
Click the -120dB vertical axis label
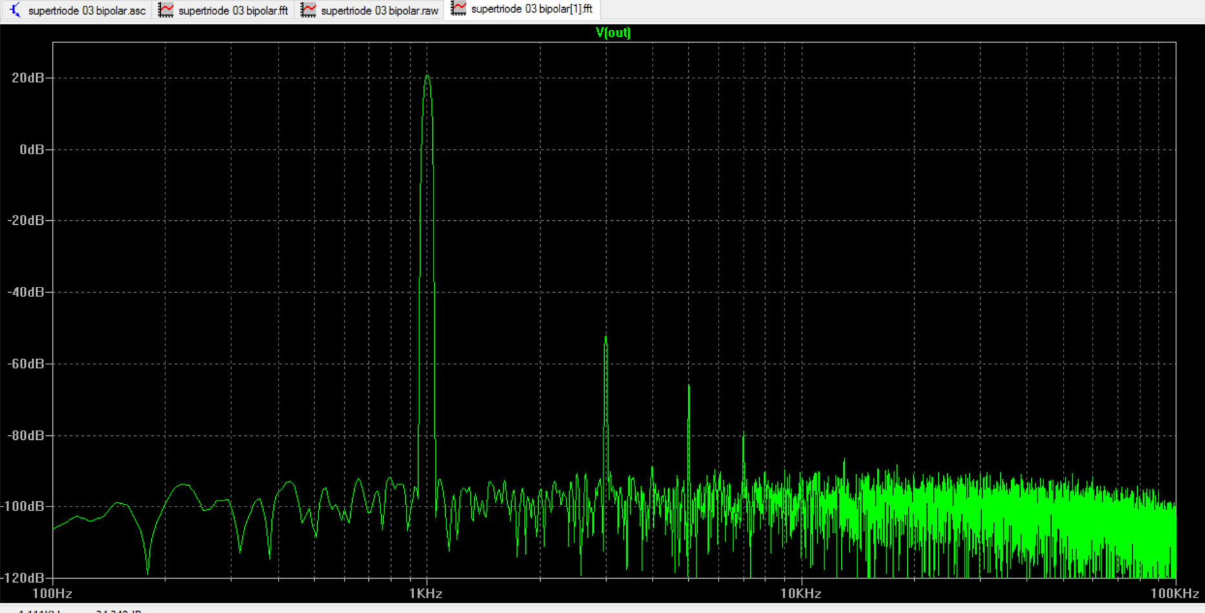(x=23, y=577)
